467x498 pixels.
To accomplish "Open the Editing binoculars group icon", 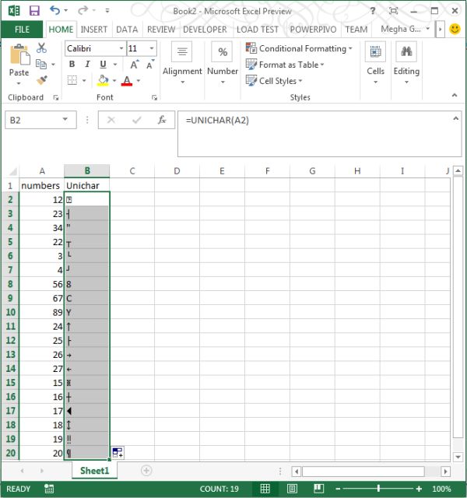I will [406, 51].
